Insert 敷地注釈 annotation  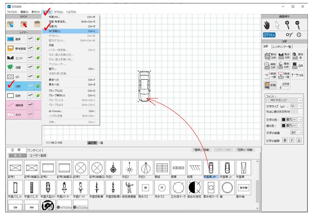(x=270, y=56)
